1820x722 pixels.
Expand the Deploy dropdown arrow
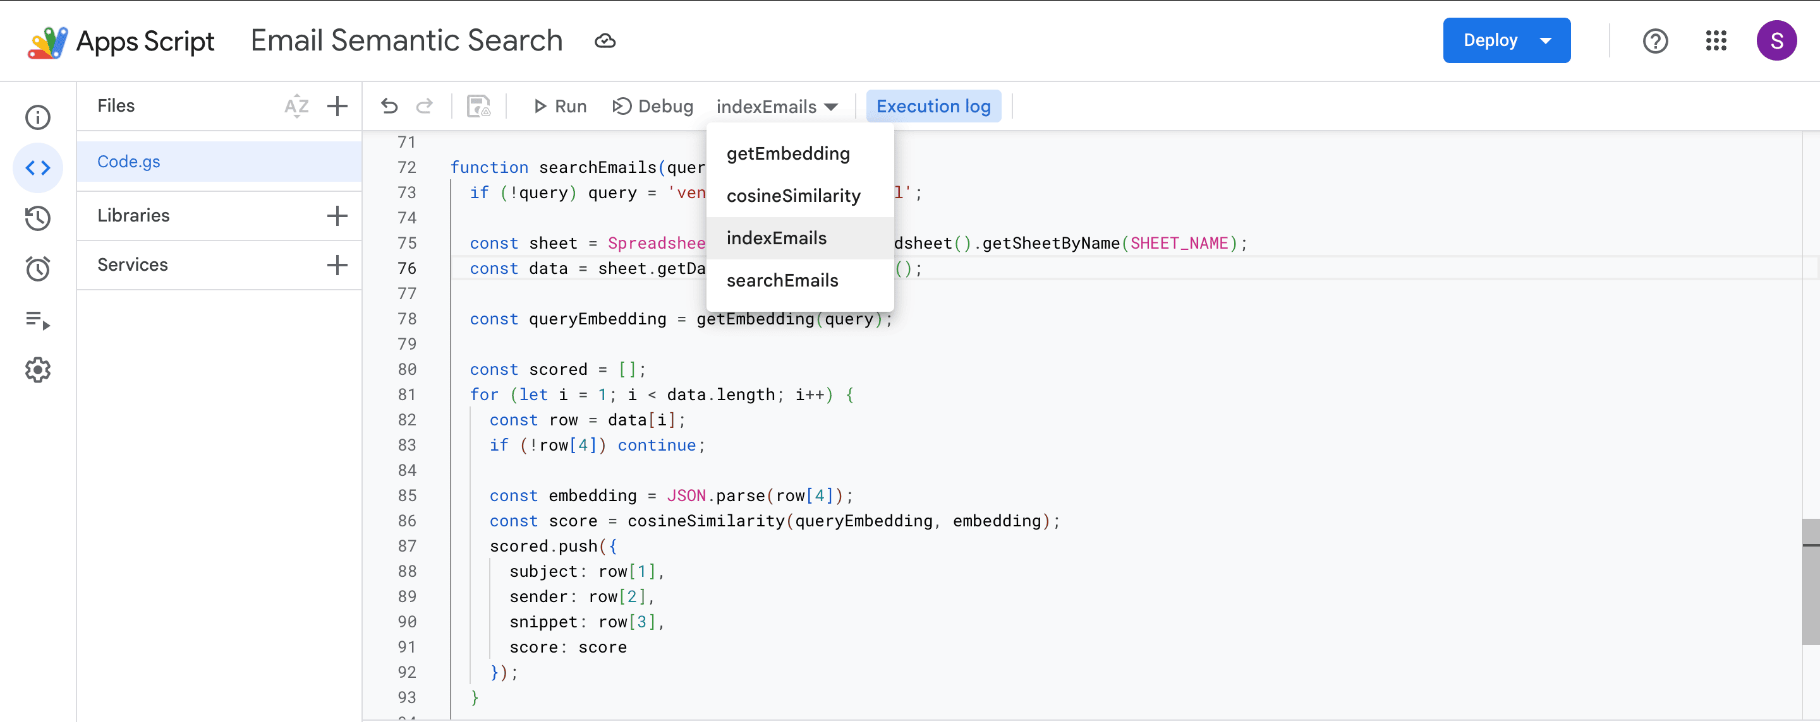coord(1545,40)
